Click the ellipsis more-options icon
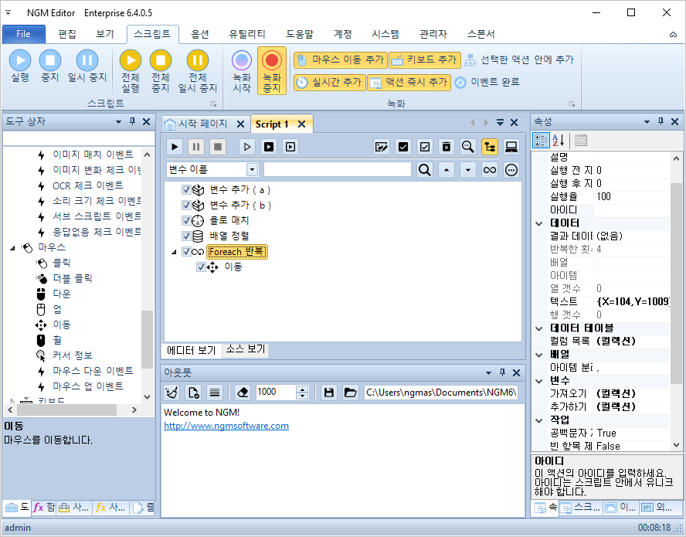686x537 pixels. [x=511, y=170]
